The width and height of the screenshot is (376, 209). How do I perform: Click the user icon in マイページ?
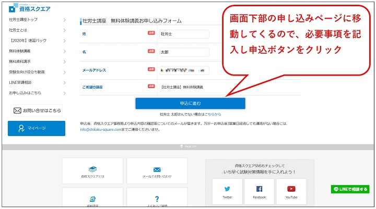21,128
